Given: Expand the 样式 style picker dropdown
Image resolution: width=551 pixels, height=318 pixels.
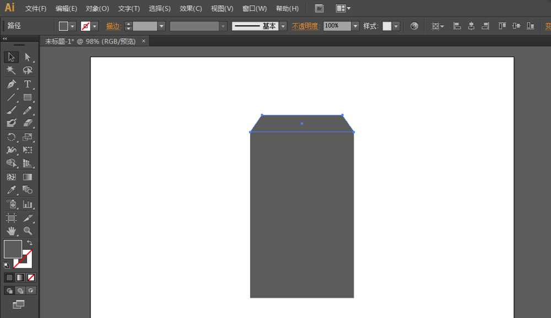Looking at the screenshot, I should 396,26.
